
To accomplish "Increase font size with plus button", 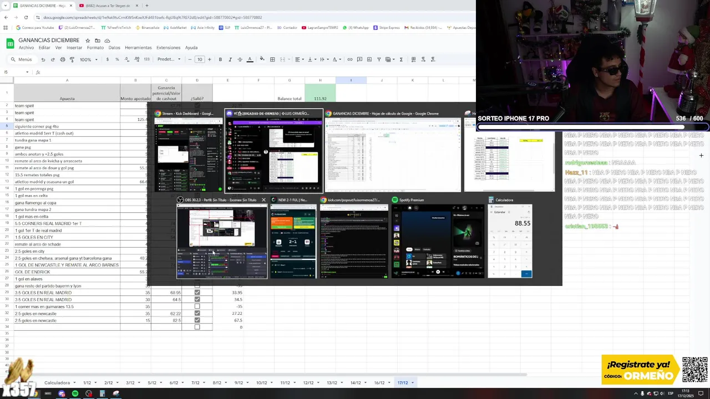I will pos(209,59).
